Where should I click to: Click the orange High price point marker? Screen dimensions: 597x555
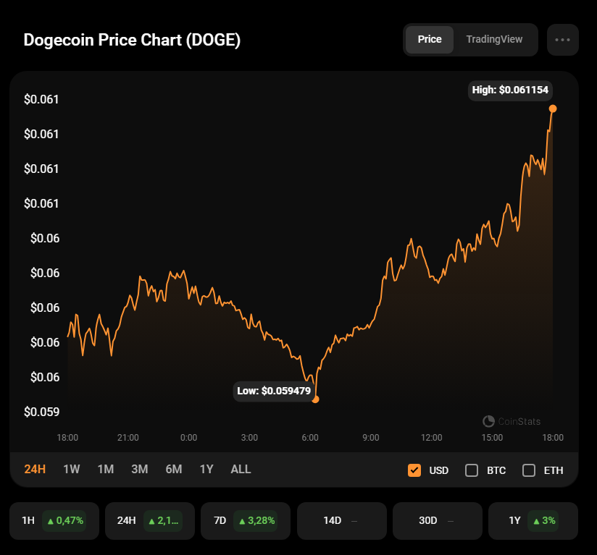553,109
